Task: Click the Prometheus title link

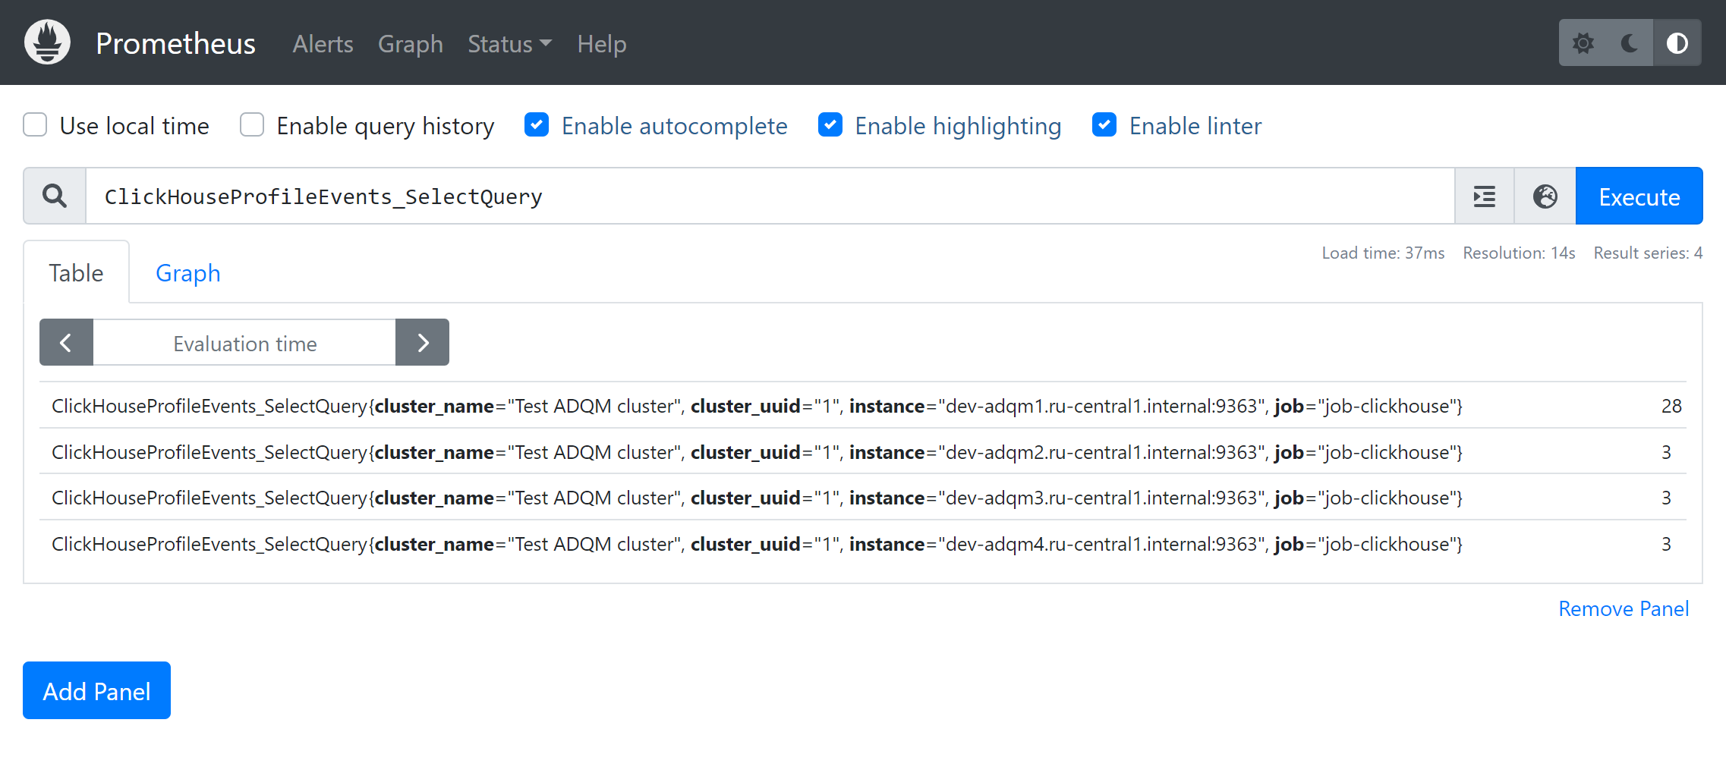Action: 175,43
